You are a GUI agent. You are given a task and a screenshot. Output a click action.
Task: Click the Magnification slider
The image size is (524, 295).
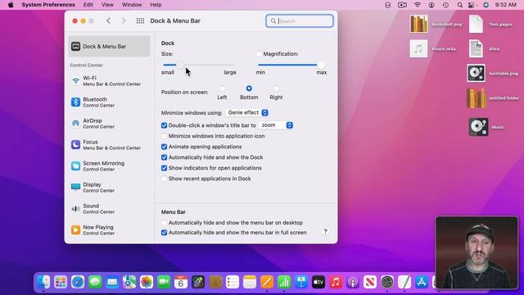(x=291, y=65)
